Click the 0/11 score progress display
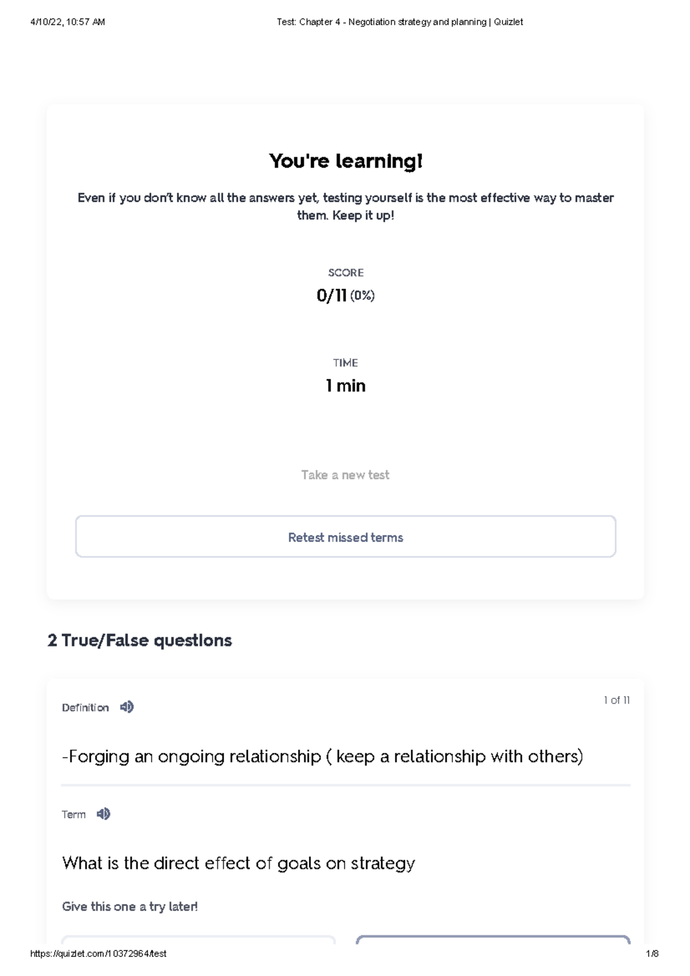 point(345,296)
